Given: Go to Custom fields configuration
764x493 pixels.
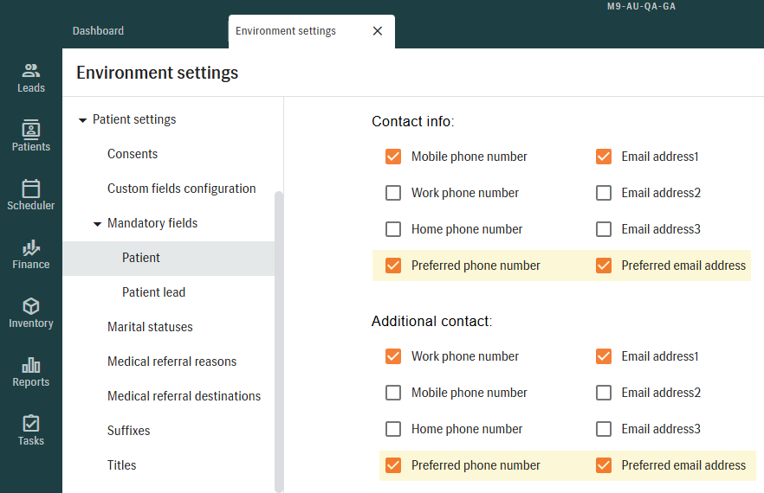Looking at the screenshot, I should coord(181,189).
